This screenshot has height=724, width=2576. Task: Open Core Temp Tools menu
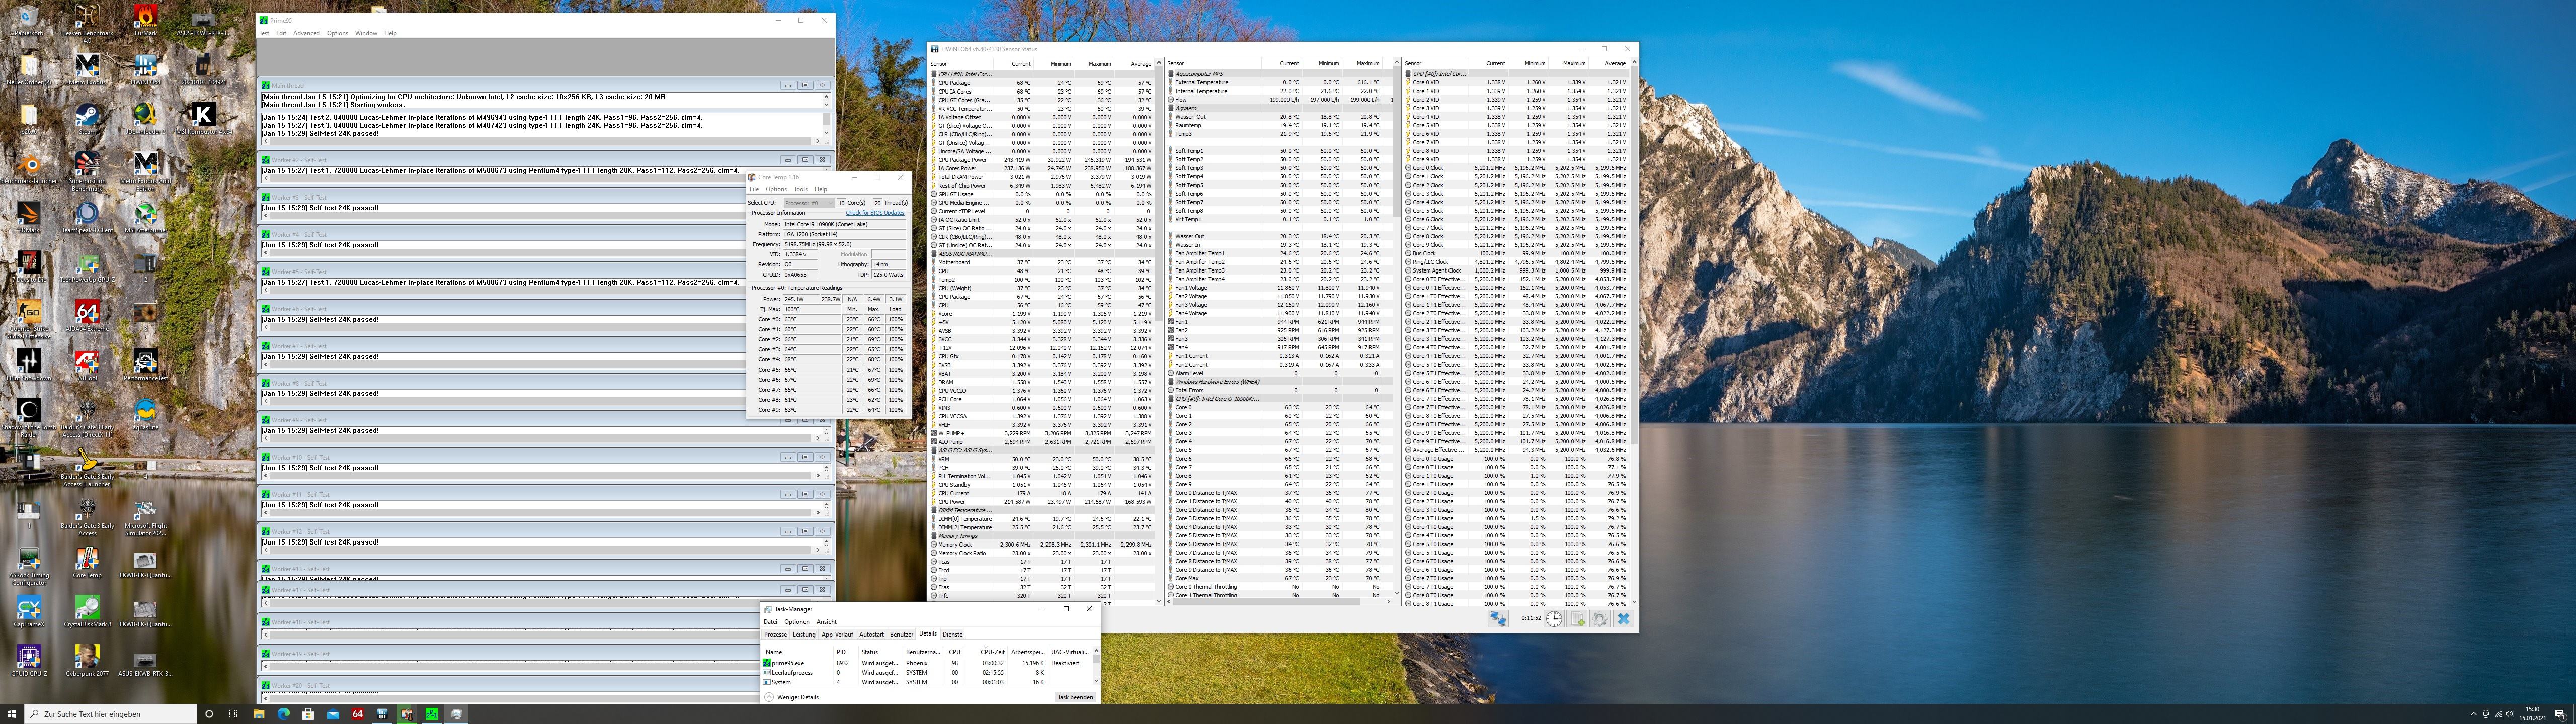(x=800, y=189)
